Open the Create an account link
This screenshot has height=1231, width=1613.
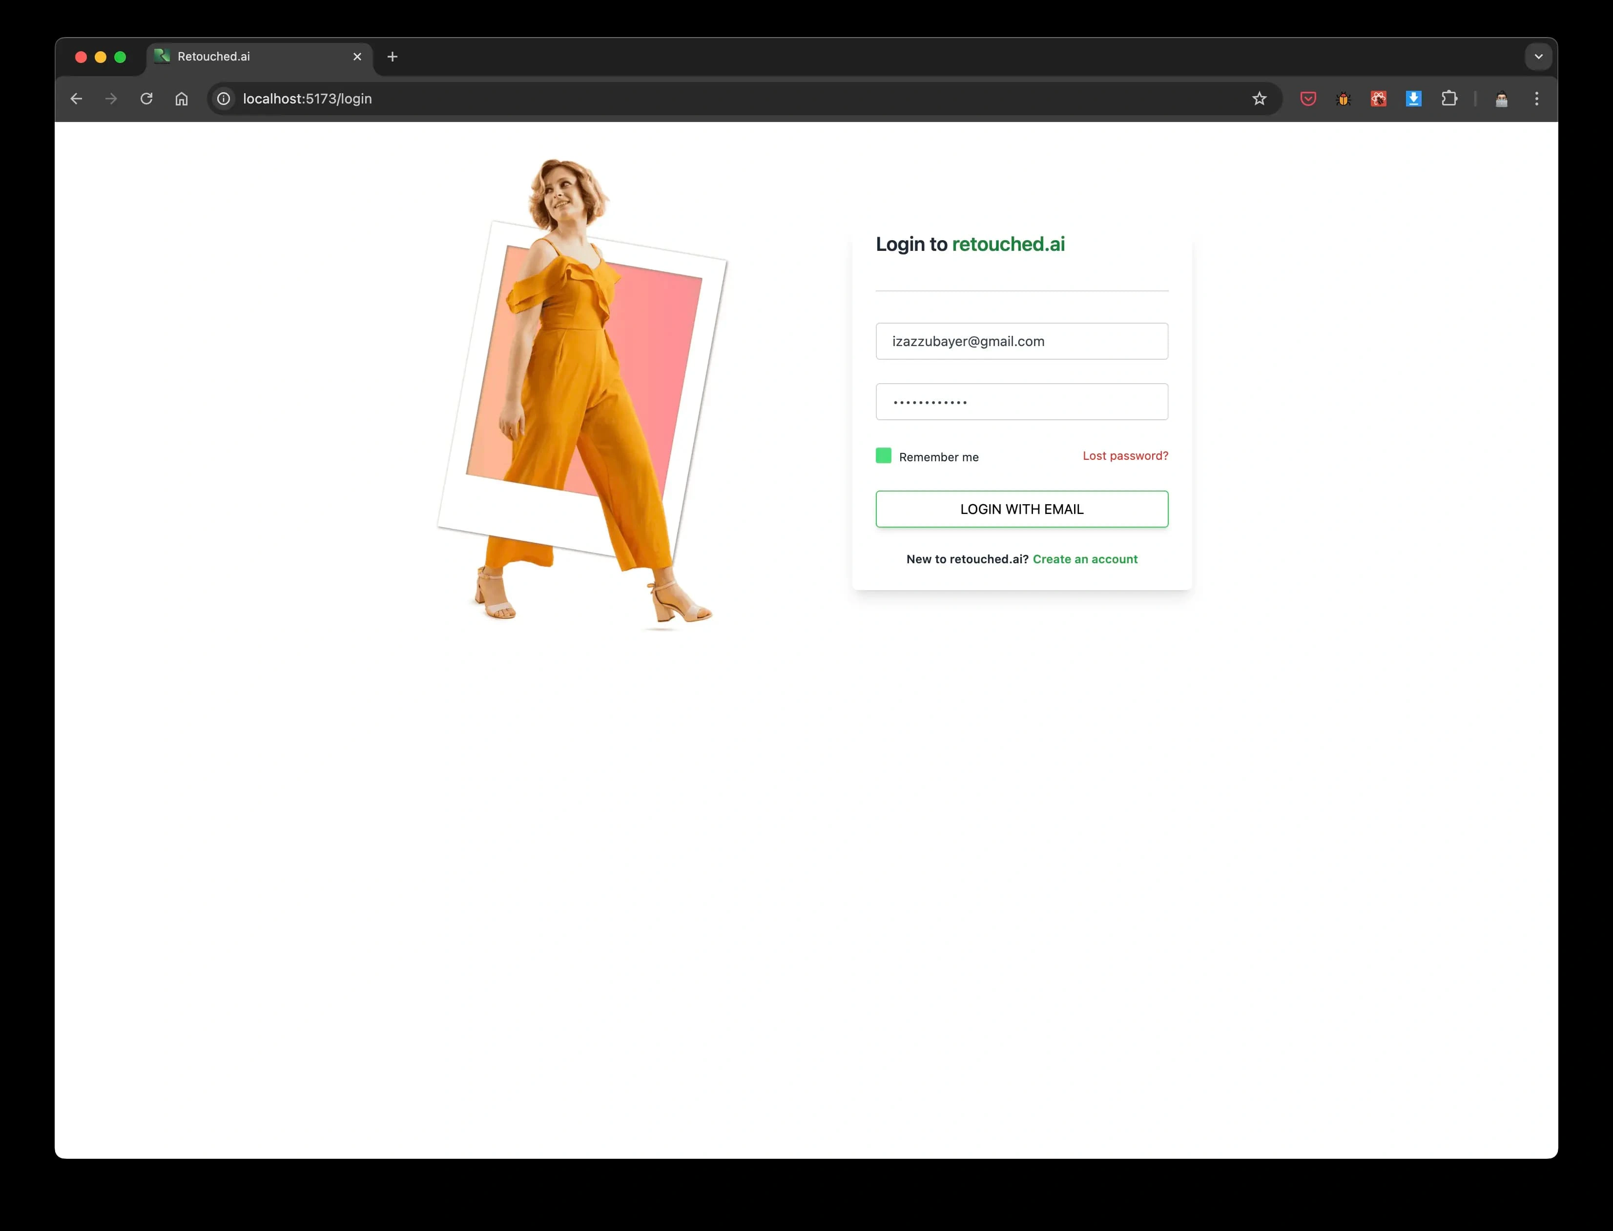[x=1085, y=559]
